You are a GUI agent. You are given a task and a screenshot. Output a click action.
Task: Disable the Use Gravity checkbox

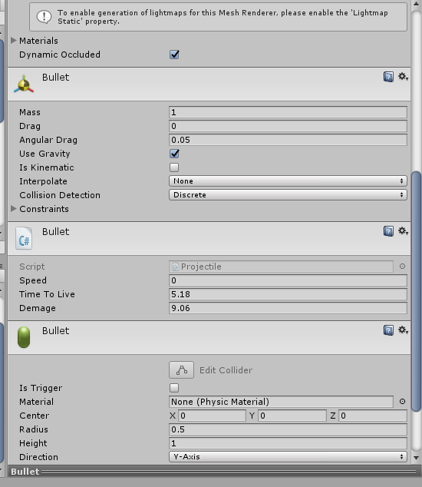coord(174,154)
